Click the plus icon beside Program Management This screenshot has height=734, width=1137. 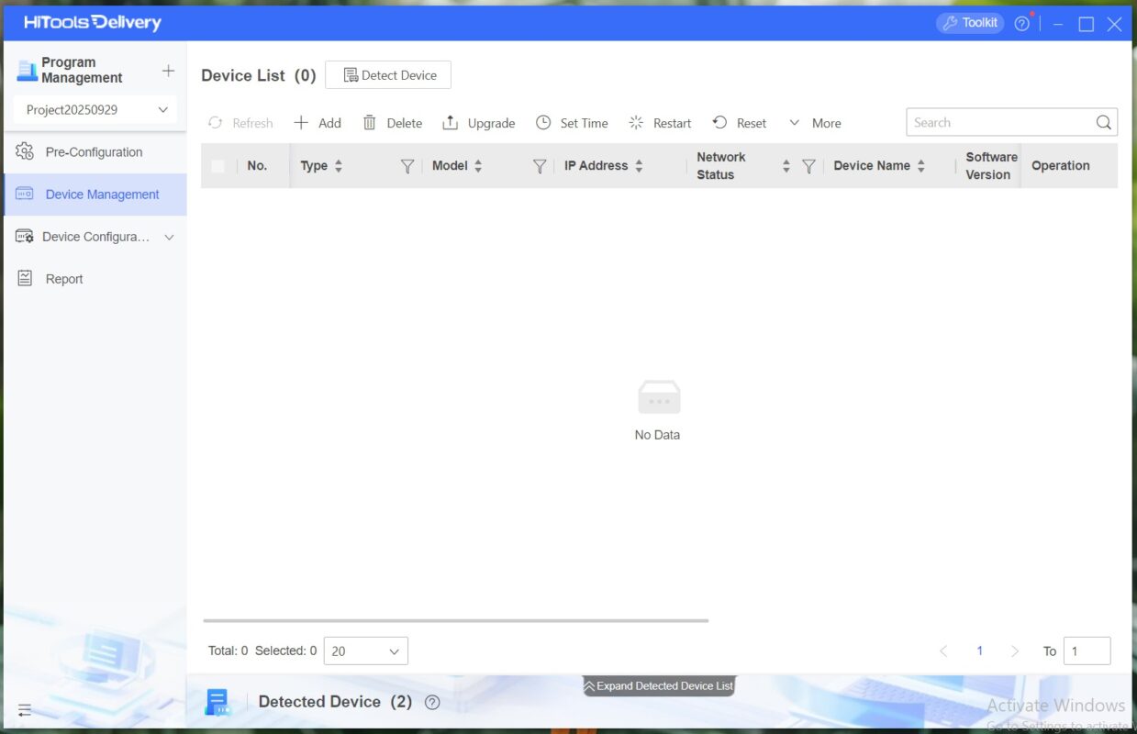pos(168,71)
